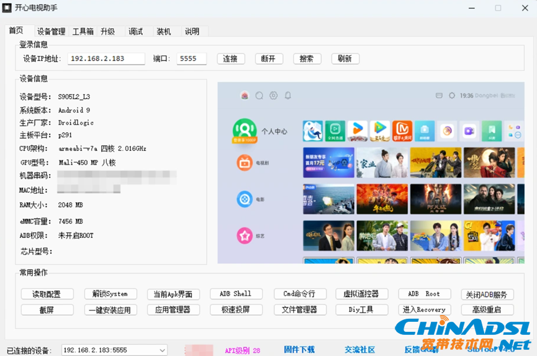The height and width of the screenshot is (356, 537).
Task: Click the S905L2_L3 device model text
Action: [74, 97]
